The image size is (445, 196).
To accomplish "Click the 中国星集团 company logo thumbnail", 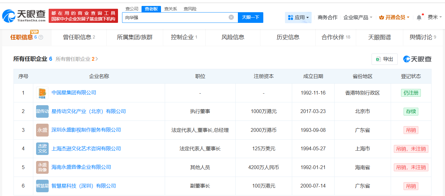I will [42, 93].
